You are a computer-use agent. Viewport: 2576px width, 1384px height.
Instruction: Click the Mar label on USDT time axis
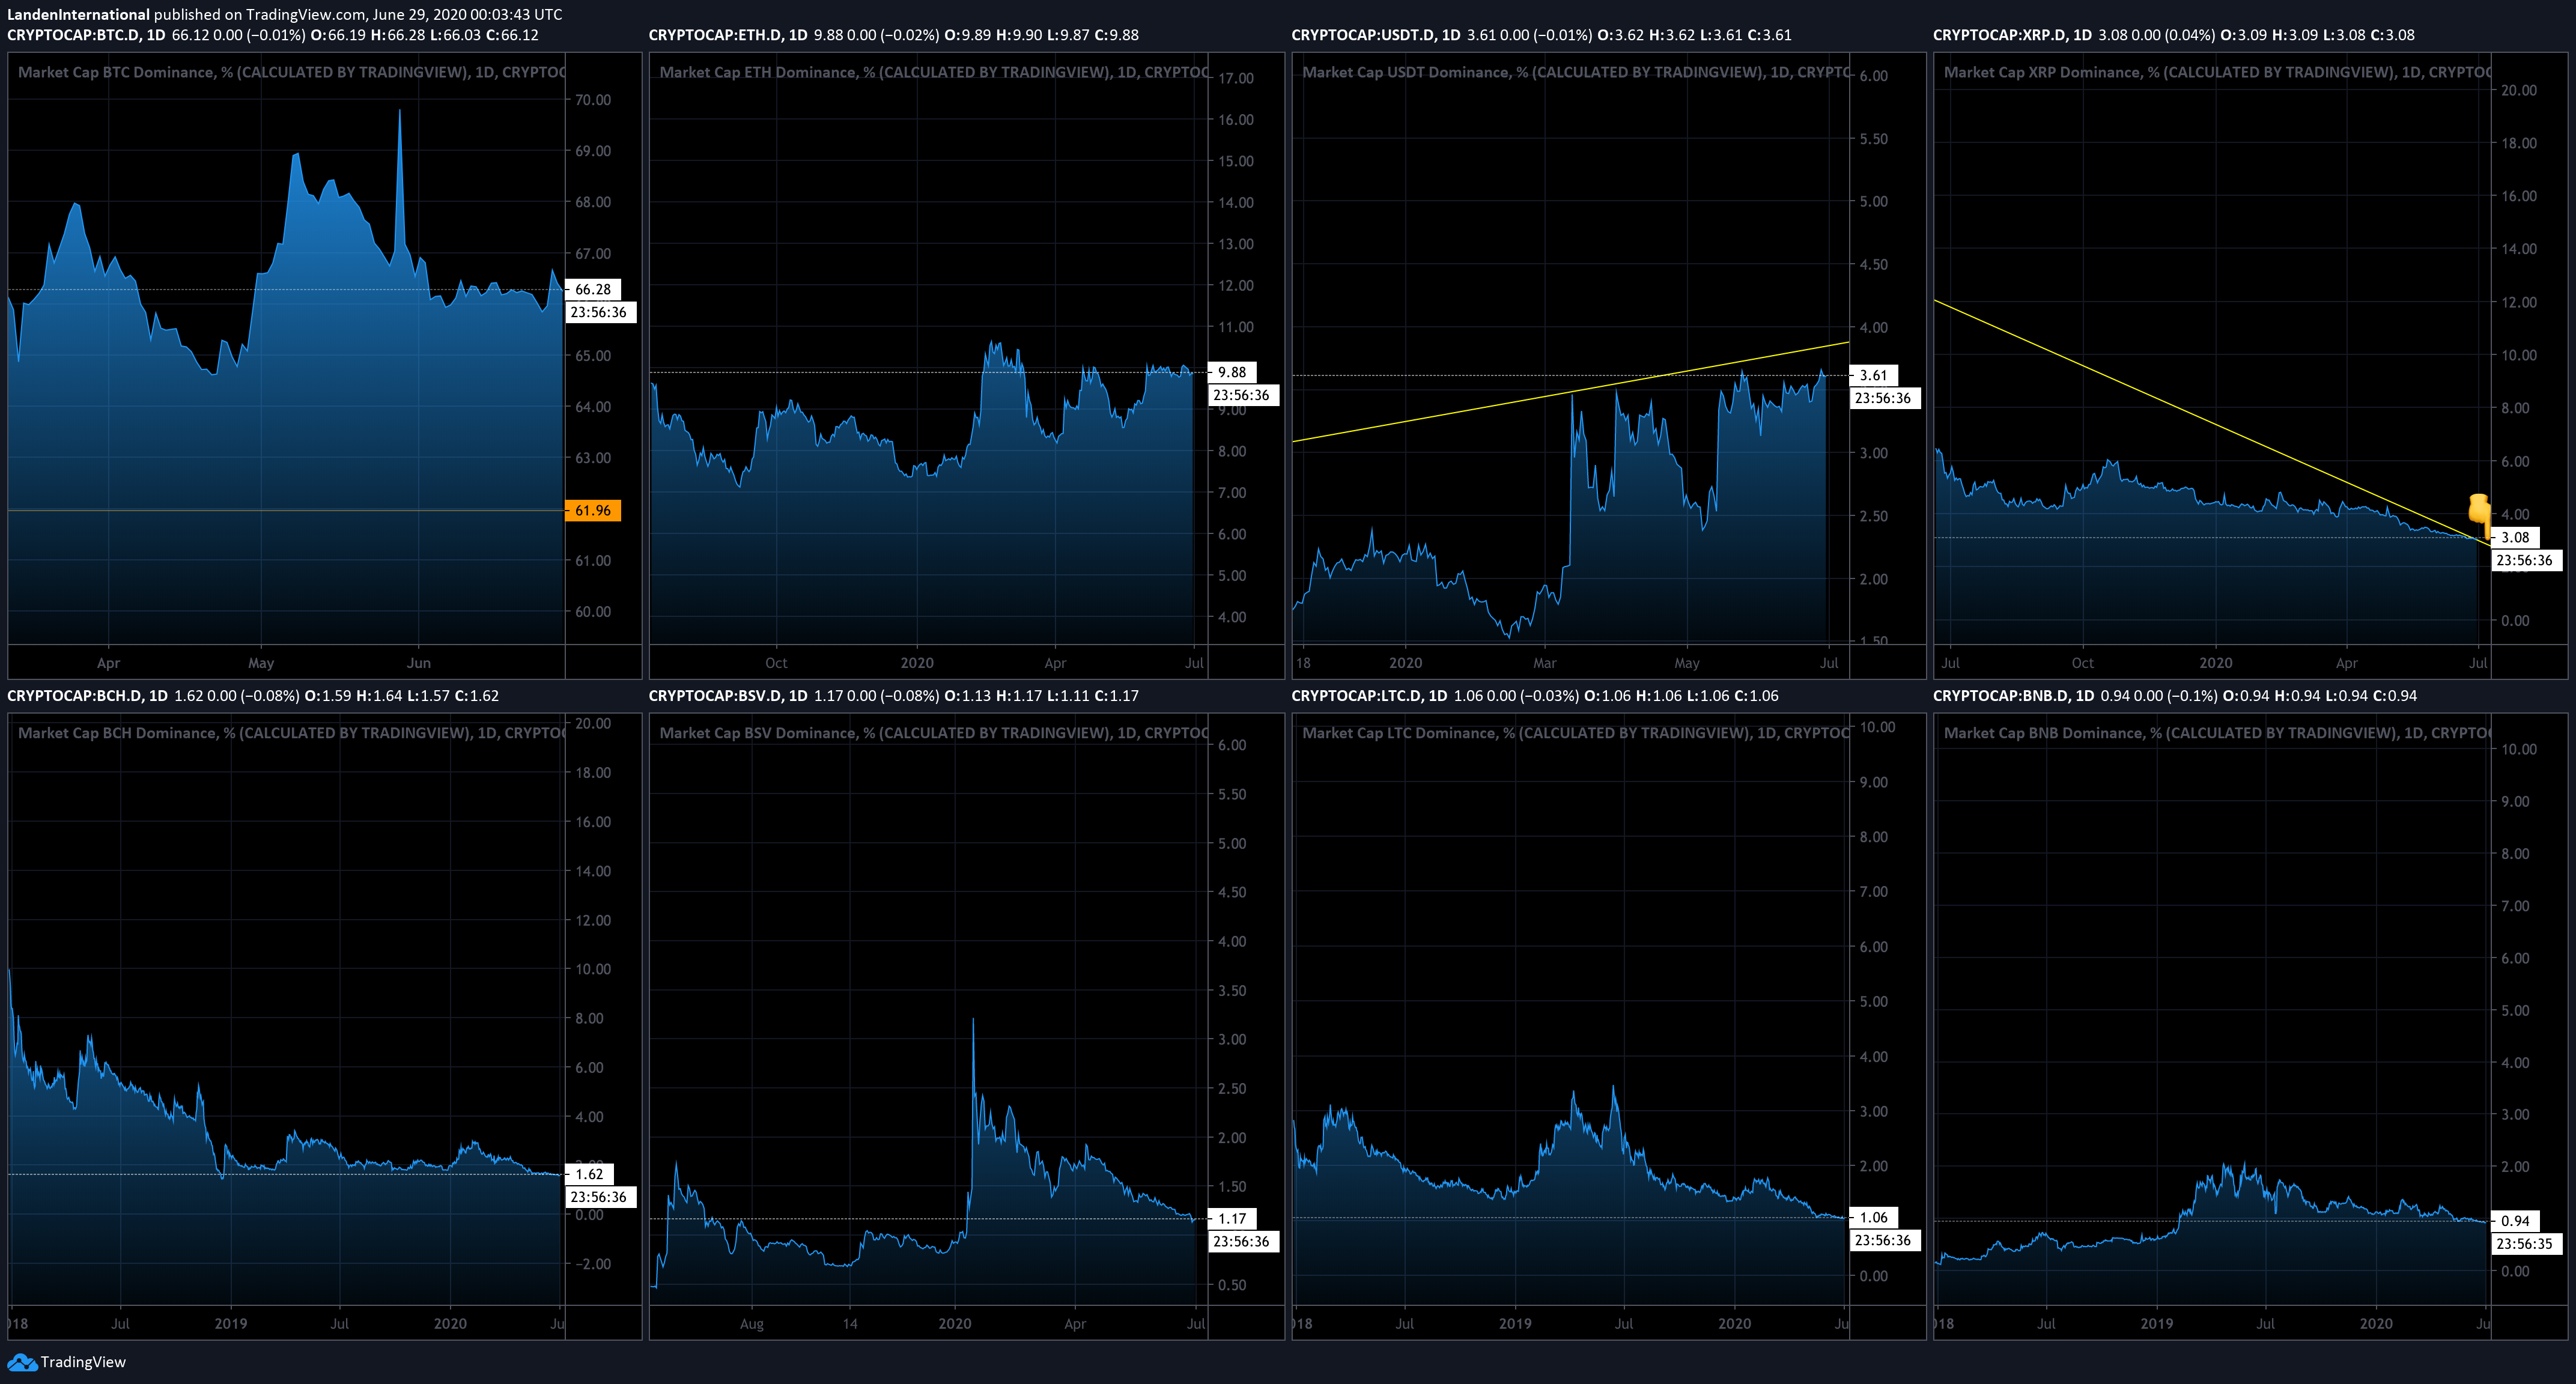[1545, 663]
